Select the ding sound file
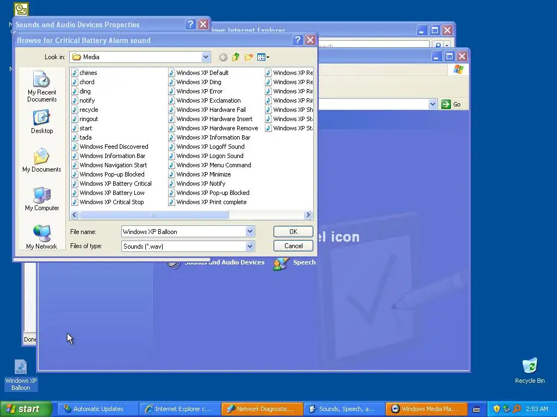Image resolution: width=557 pixels, height=417 pixels. click(x=81, y=91)
